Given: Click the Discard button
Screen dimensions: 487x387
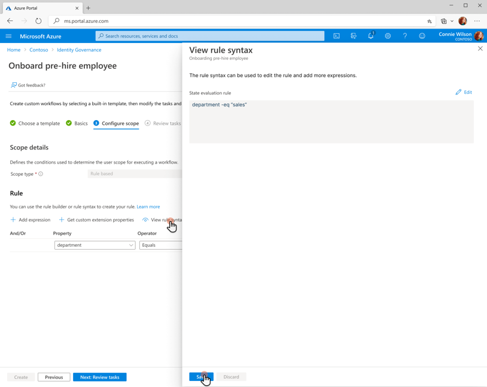Looking at the screenshot, I should [232, 377].
